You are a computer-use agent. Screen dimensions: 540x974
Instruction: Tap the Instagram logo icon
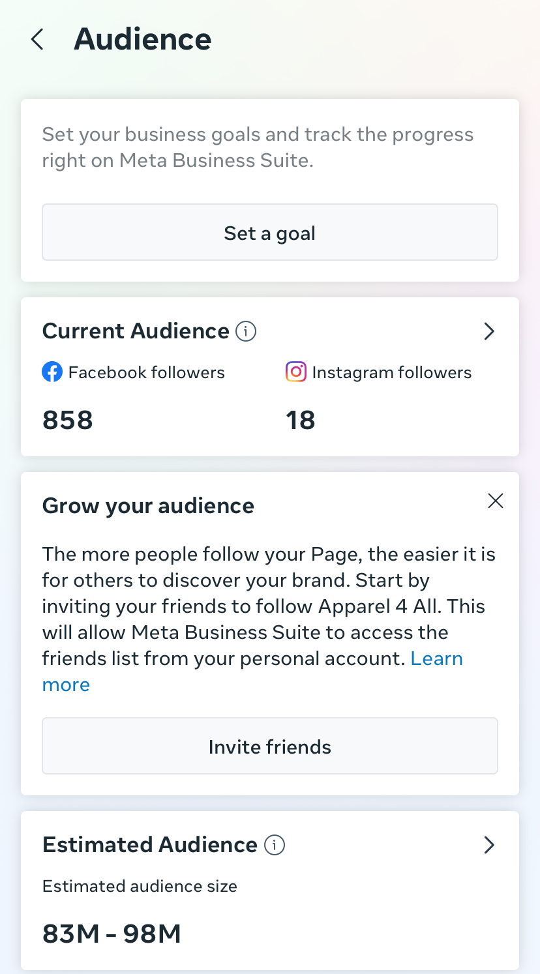click(296, 372)
